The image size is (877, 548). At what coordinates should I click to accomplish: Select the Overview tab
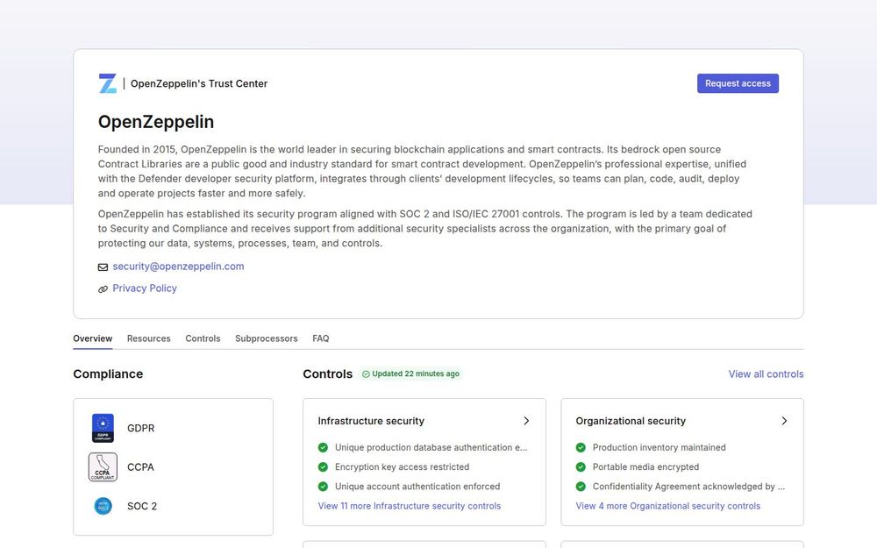tap(92, 338)
